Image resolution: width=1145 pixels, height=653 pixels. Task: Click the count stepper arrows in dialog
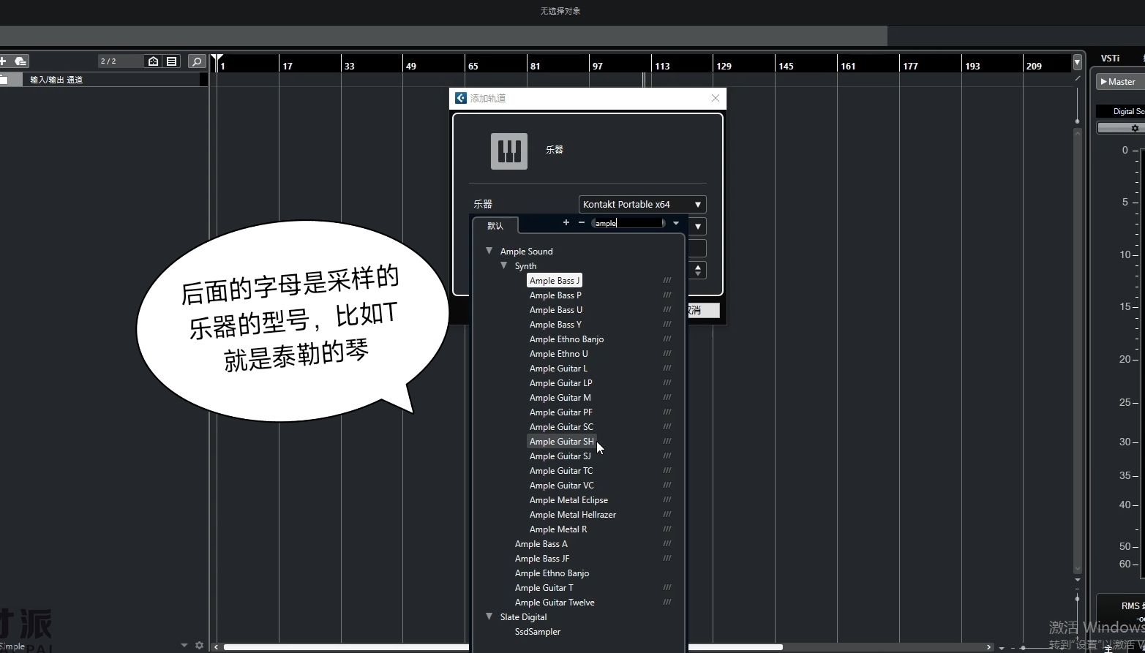(x=697, y=270)
